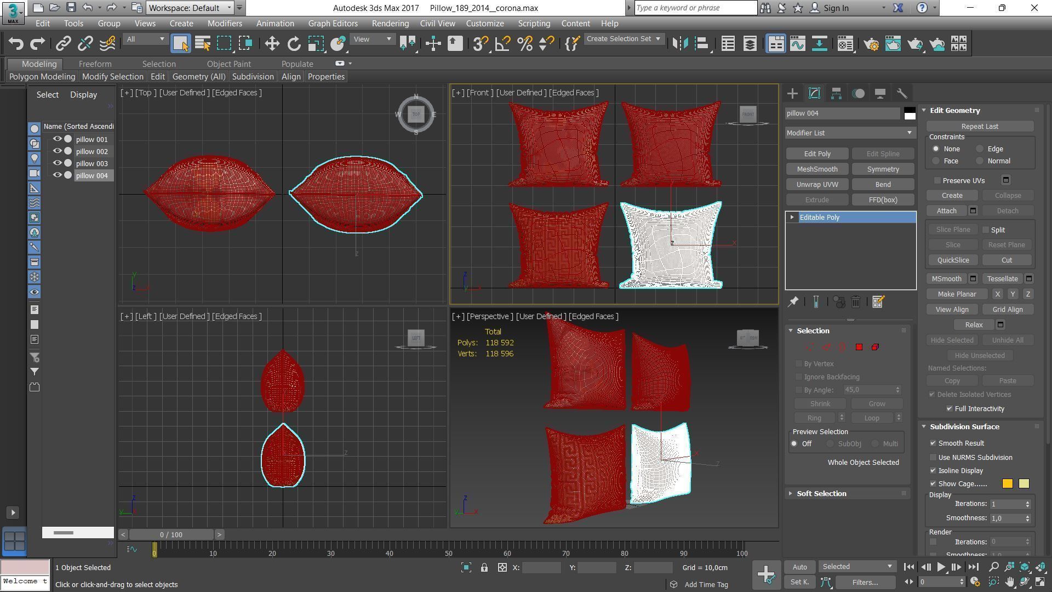
Task: Click the Undo arrow in main toolbar
Action: click(x=16, y=44)
